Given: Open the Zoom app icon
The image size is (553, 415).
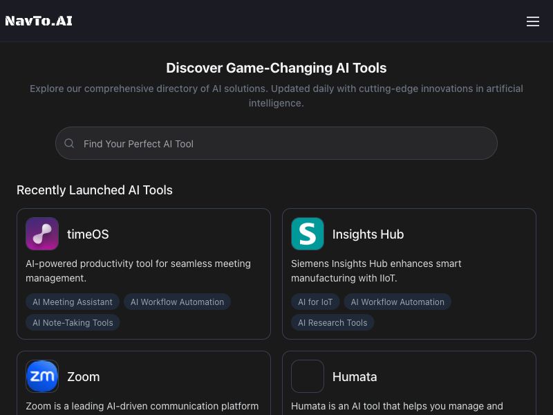Looking at the screenshot, I should pos(42,376).
